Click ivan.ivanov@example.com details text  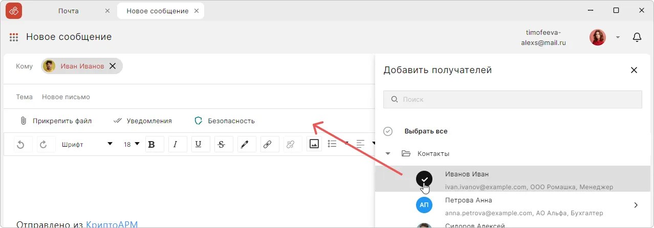pyautogui.click(x=529, y=187)
